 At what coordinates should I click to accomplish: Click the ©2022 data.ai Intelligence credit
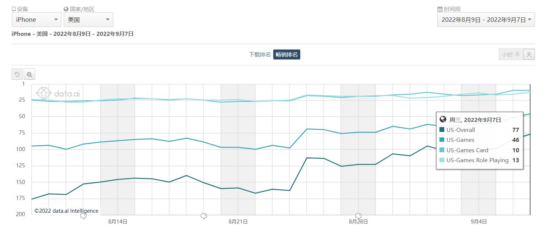pyautogui.click(x=66, y=211)
